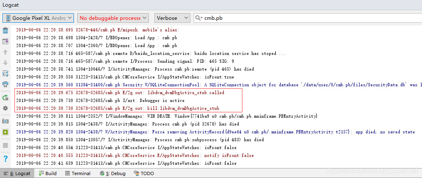Select the WindowManager WIN DEATH log line
422x178 pixels.
click(x=167, y=116)
